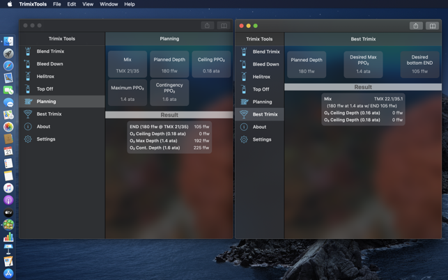Open Calendar icon in the Dock
The height and width of the screenshot is (280, 448).
(8, 151)
